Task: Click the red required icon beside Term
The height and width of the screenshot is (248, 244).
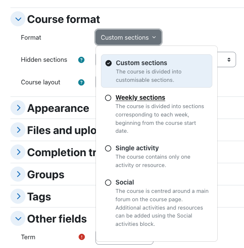Action: point(82,237)
